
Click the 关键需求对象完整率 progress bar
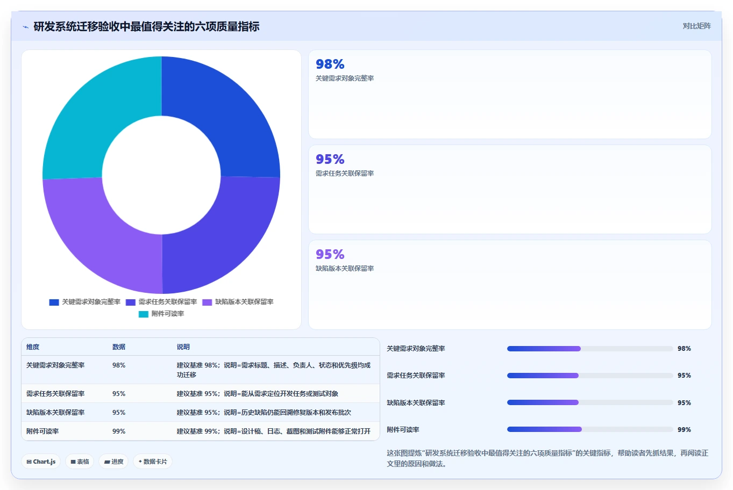pyautogui.click(x=590, y=349)
